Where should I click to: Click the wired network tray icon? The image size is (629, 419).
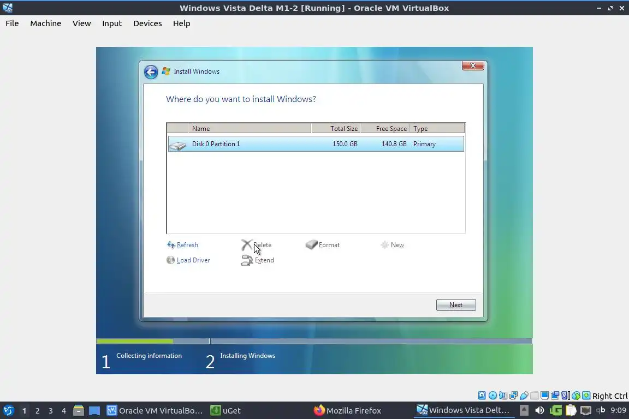click(586, 410)
